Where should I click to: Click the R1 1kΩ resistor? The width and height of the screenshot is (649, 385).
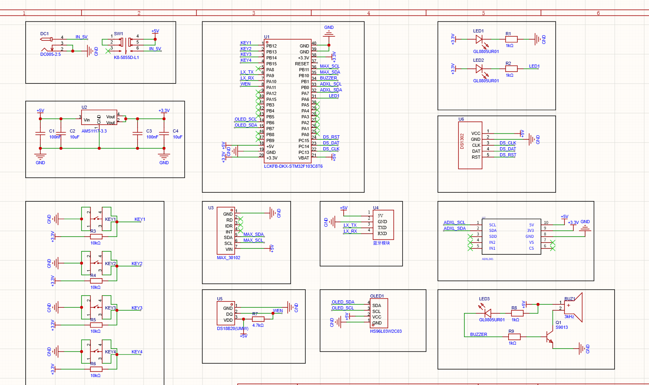point(511,39)
